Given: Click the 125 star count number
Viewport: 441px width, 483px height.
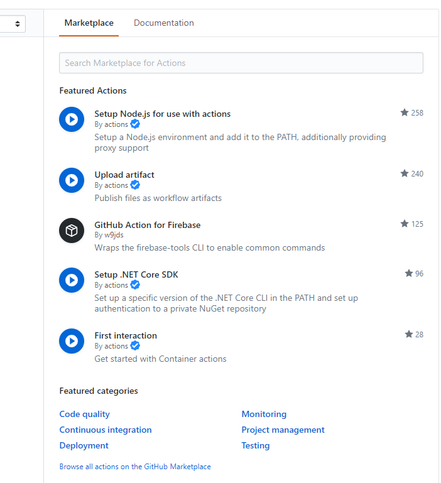Looking at the screenshot, I should coord(417,224).
